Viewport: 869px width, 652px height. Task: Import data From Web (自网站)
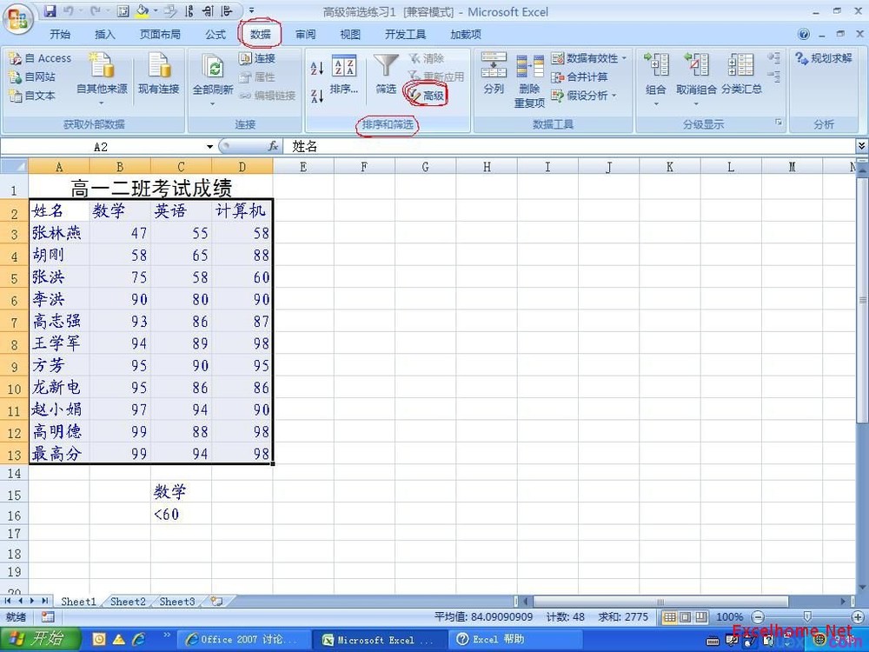pos(32,77)
